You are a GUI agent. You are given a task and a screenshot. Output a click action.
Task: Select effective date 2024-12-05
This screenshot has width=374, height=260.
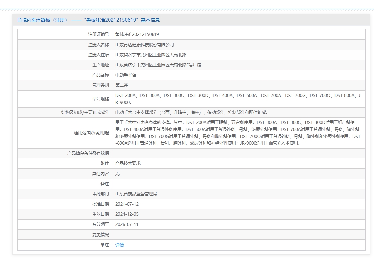pos(127,214)
